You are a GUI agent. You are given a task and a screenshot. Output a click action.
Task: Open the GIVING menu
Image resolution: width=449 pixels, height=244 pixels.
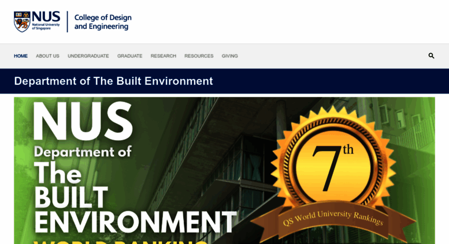coord(229,56)
